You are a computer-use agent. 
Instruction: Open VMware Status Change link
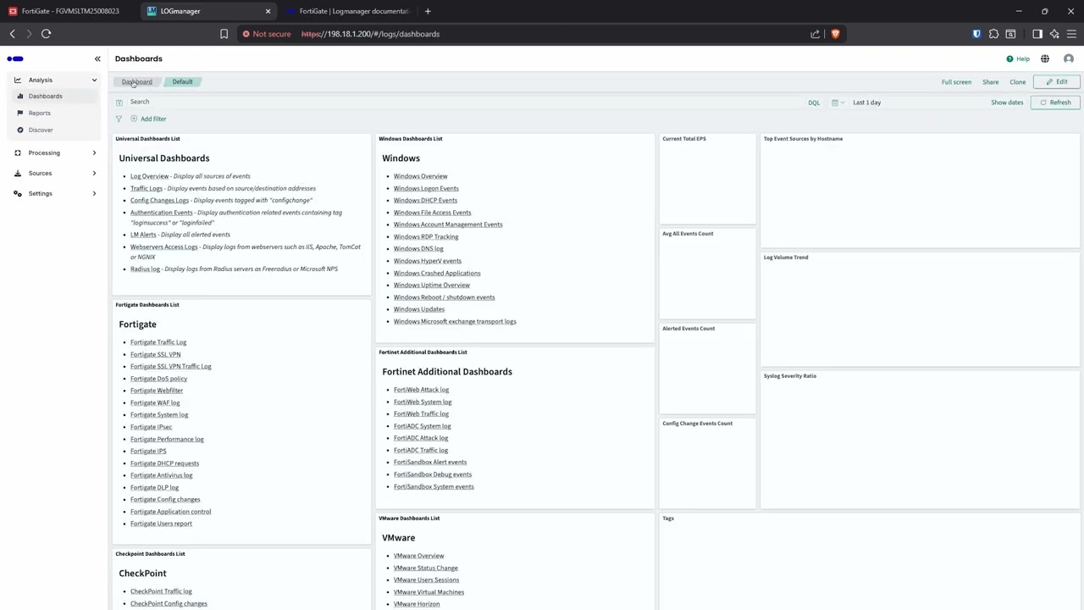[x=425, y=568]
